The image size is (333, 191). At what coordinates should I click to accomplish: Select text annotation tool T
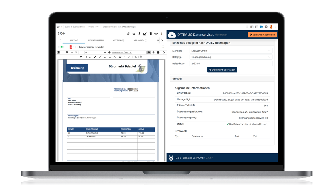(86, 57)
